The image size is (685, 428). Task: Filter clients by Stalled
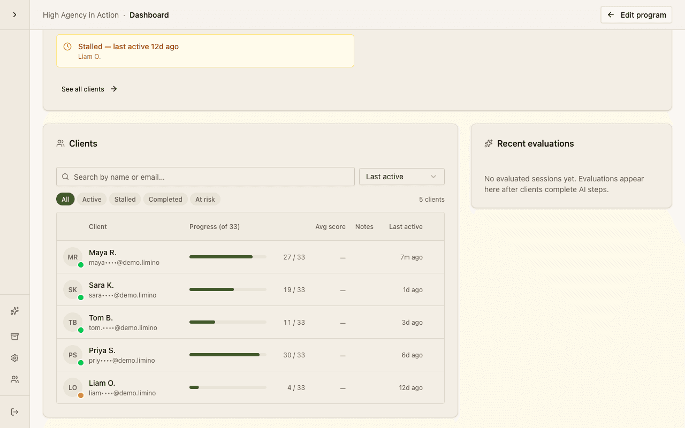click(125, 199)
